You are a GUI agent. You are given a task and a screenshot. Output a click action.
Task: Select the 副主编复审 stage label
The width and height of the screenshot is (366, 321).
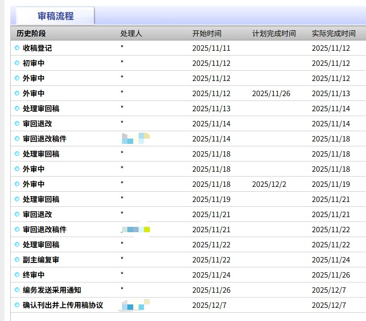[x=41, y=260]
